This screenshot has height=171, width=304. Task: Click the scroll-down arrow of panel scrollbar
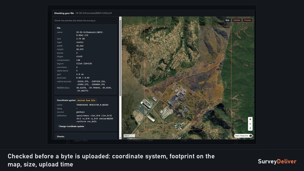120,138
